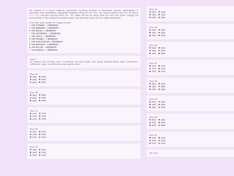Screen dimensions: 234x176
Task: Select unit 3204 on floor 32
Action: click(x=44, y=132)
